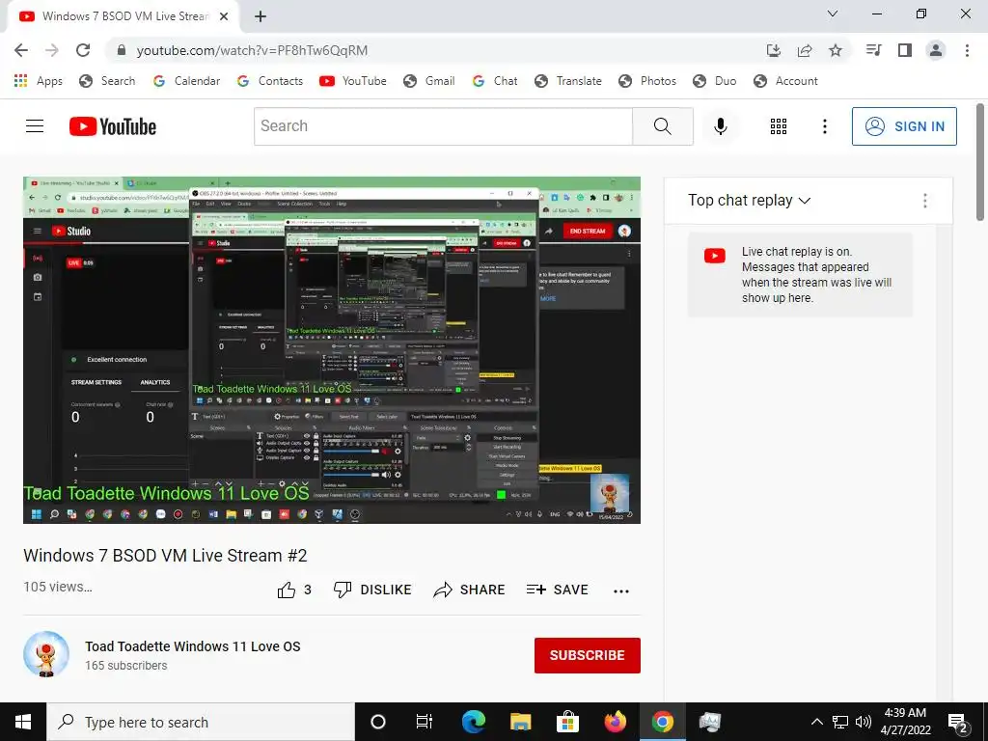Viewport: 988px width, 741px height.
Task: Click the search magnifier button
Action: pos(662,126)
